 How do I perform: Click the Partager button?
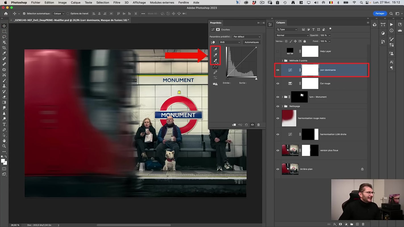tap(380, 14)
